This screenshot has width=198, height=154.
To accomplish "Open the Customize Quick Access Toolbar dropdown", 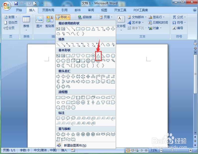I will tap(42, 3).
